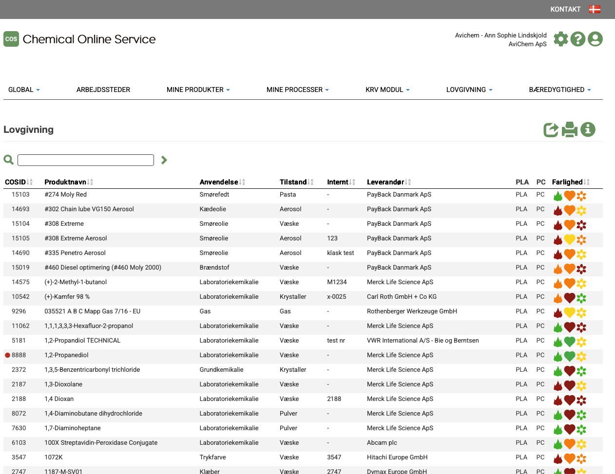The width and height of the screenshot is (615, 474).
Task: Click the help question mark icon
Action: click(x=578, y=39)
